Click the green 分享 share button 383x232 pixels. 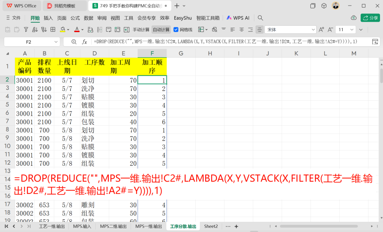point(370,18)
